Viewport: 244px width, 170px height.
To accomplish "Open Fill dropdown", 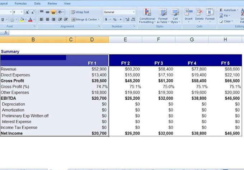I will tap(225, 15).
